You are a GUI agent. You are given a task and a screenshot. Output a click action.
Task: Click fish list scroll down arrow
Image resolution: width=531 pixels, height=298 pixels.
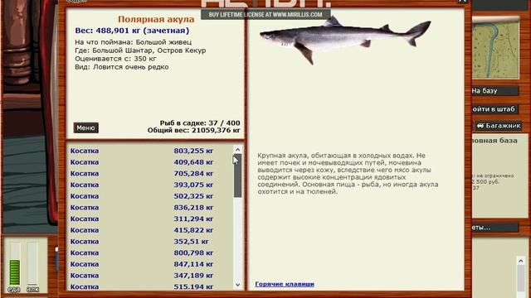pos(238,285)
